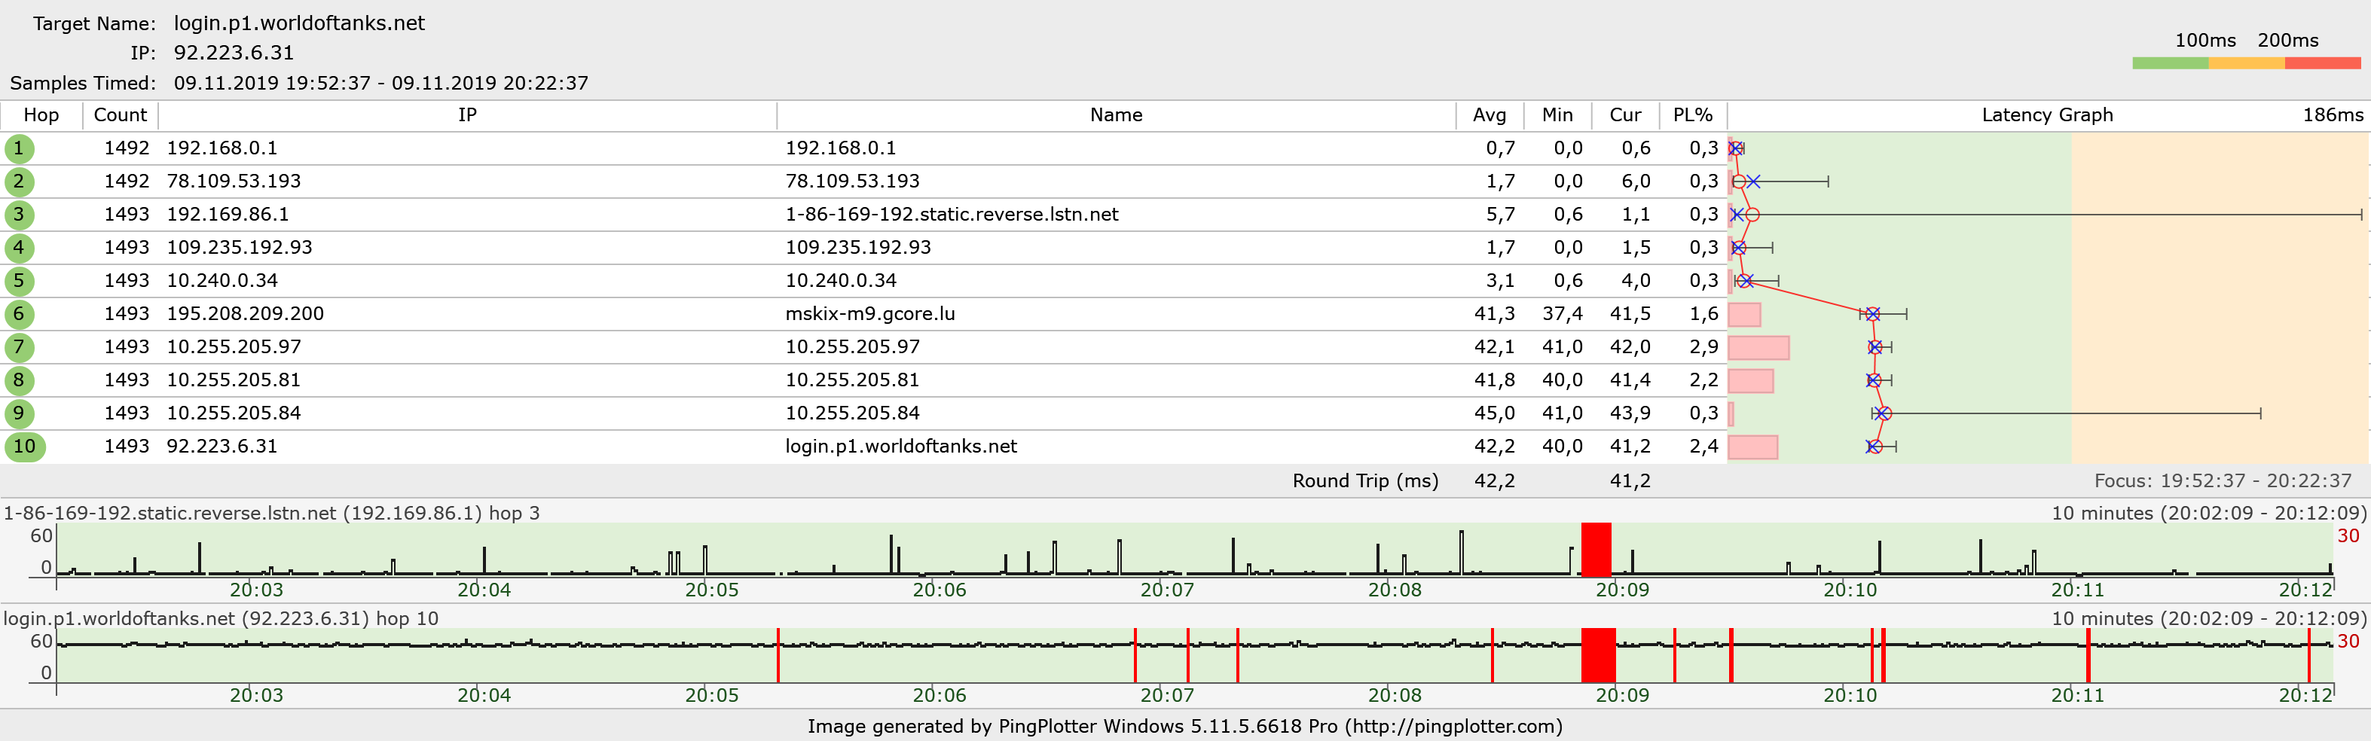Click the green 100ms legend segment

point(2169,63)
